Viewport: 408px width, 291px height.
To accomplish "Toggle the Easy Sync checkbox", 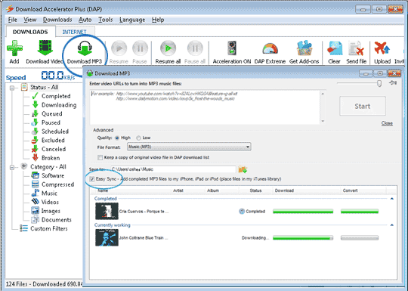I will [91, 179].
